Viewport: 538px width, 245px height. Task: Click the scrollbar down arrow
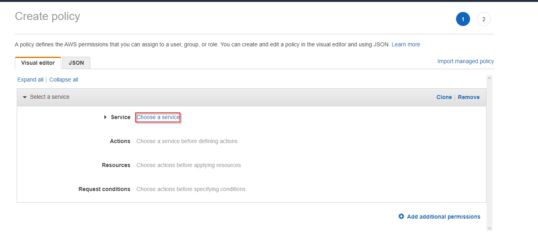(489, 228)
